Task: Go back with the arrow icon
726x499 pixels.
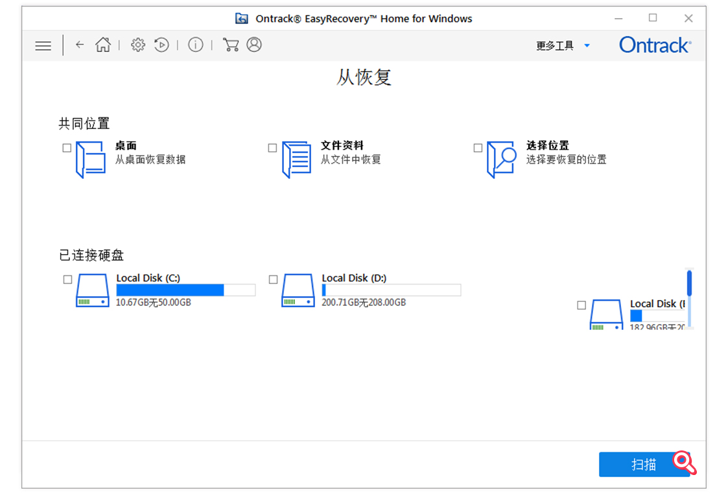Action: 80,45
